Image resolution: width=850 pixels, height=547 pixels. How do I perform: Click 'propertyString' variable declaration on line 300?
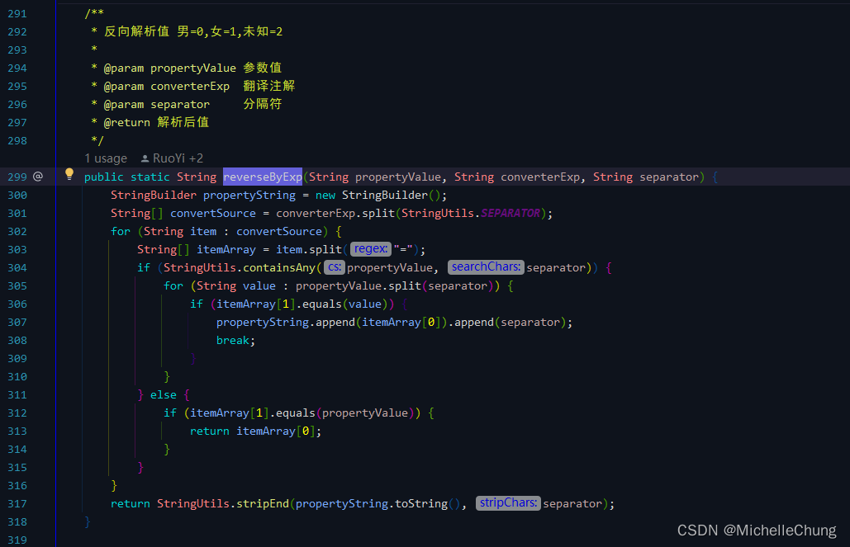click(249, 195)
